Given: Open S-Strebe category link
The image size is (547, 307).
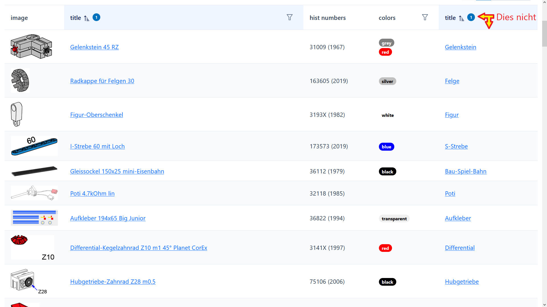Looking at the screenshot, I should [x=456, y=146].
